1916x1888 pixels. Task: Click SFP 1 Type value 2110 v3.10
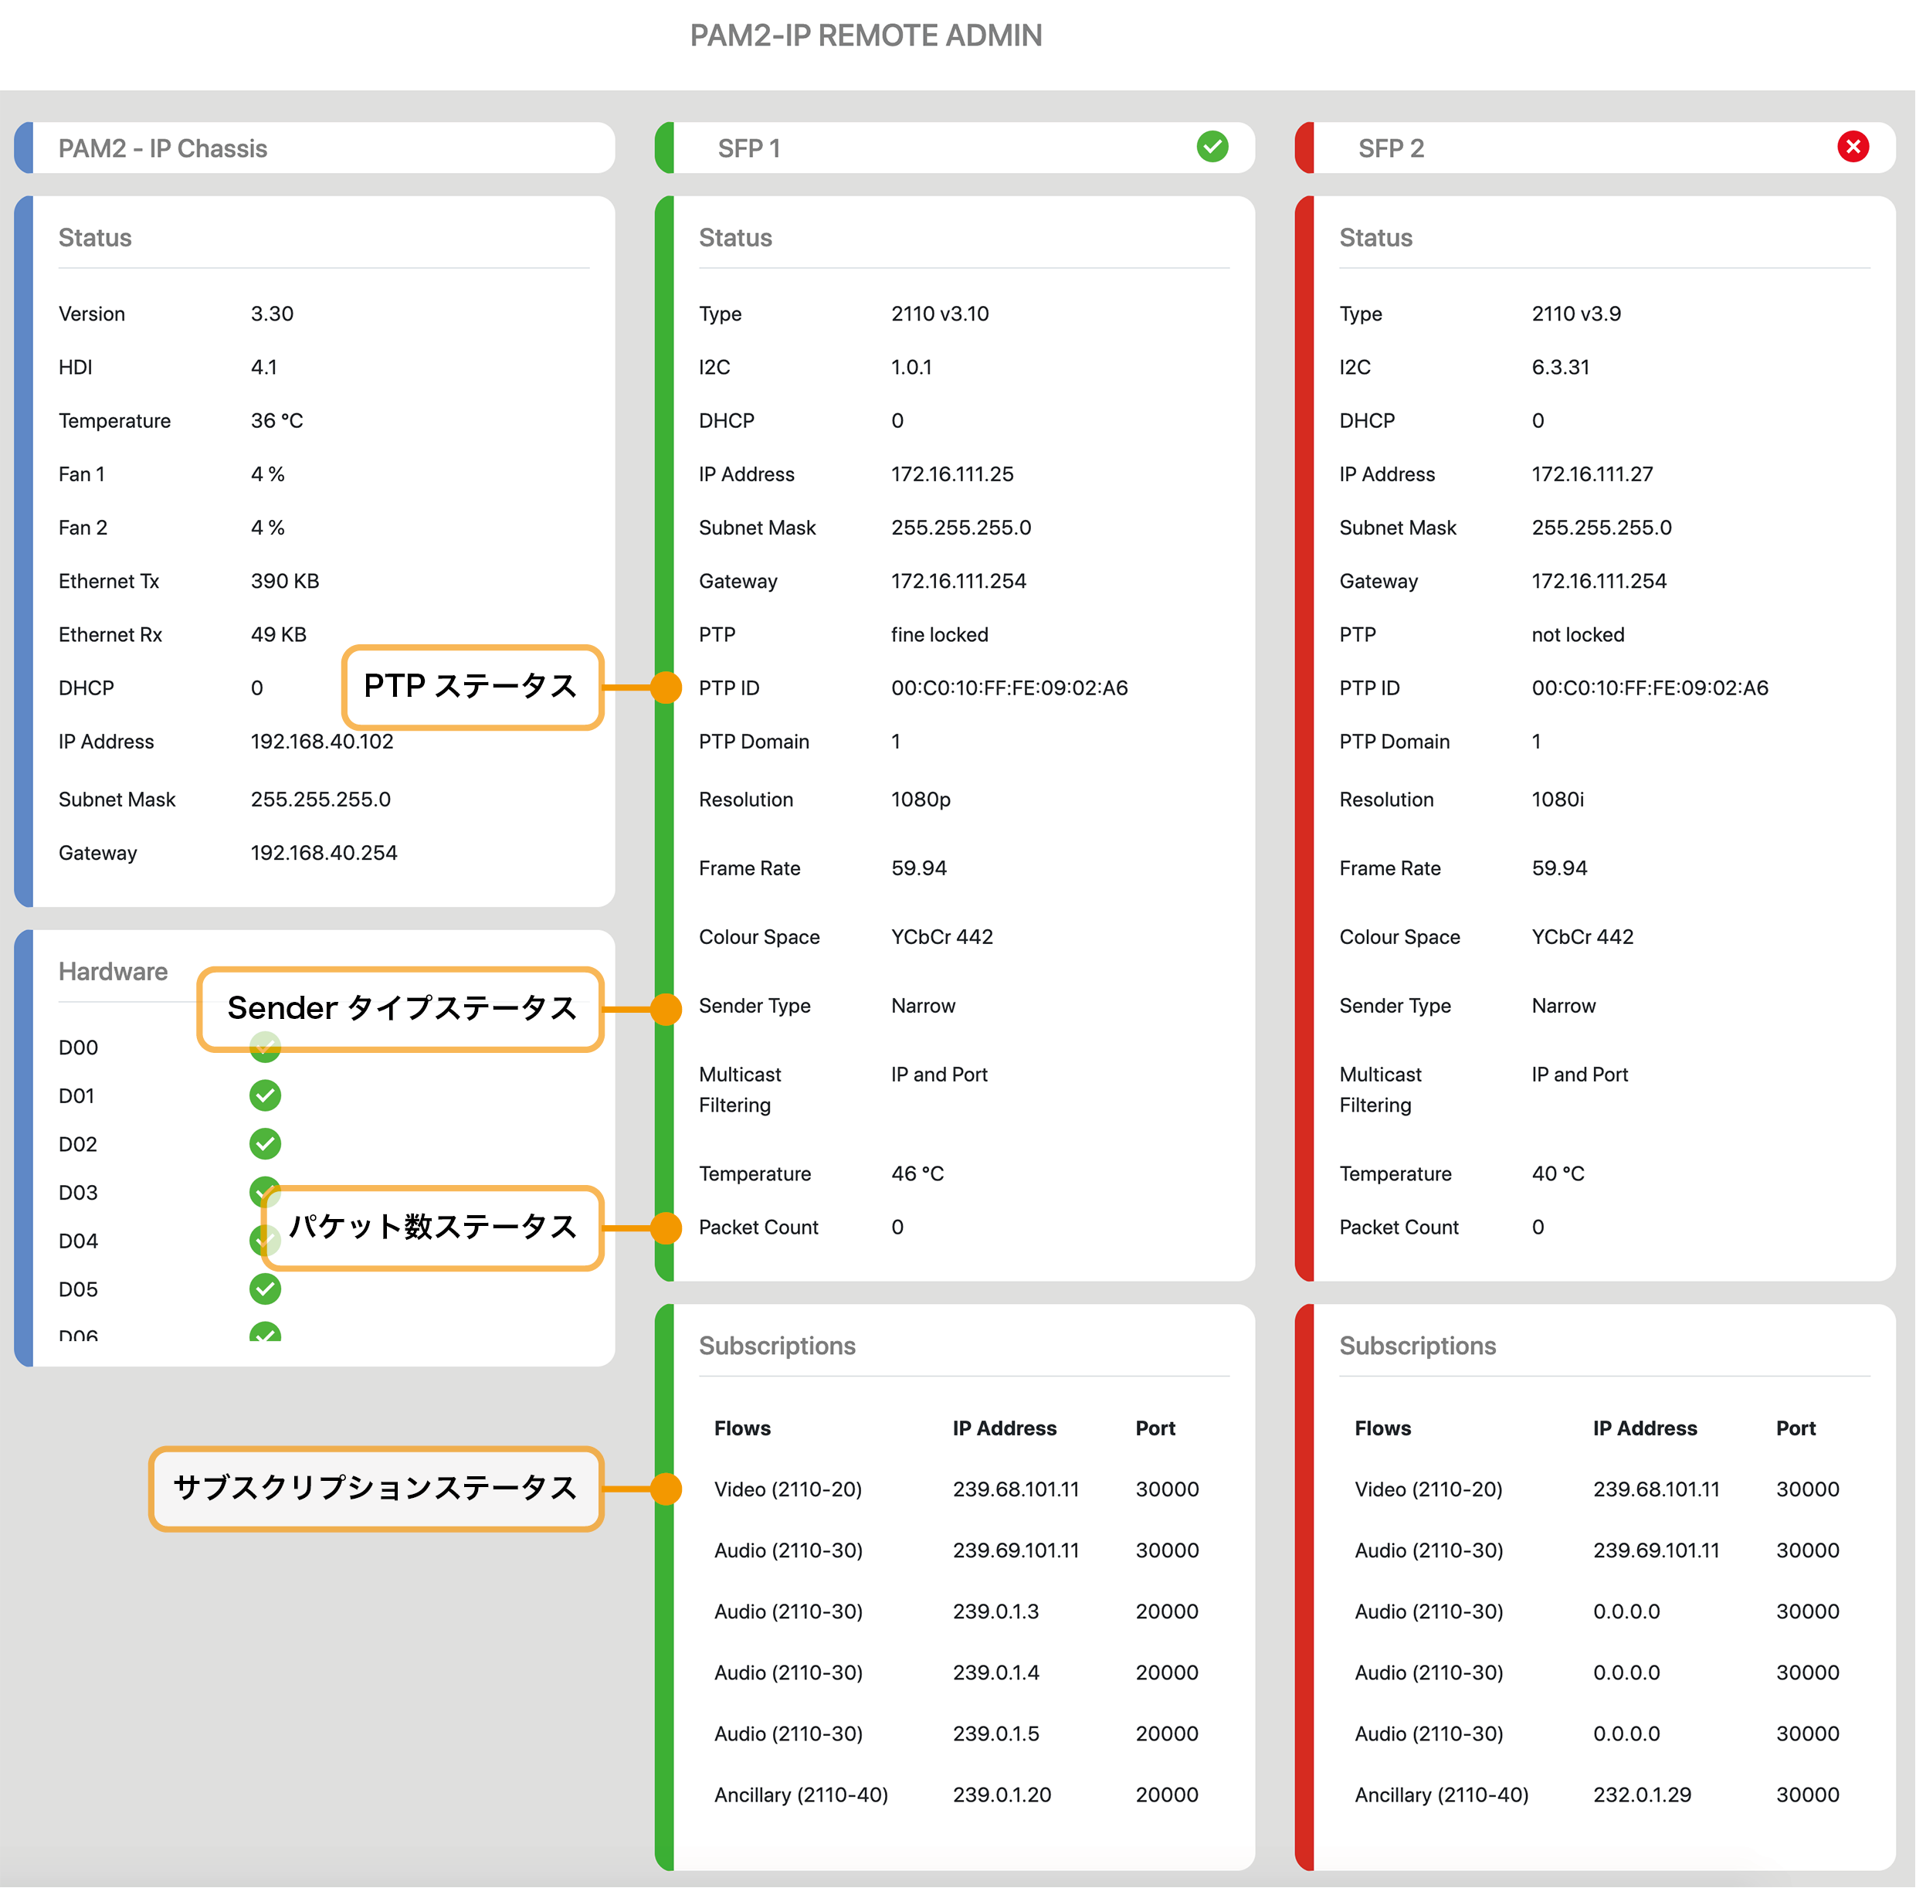click(940, 314)
